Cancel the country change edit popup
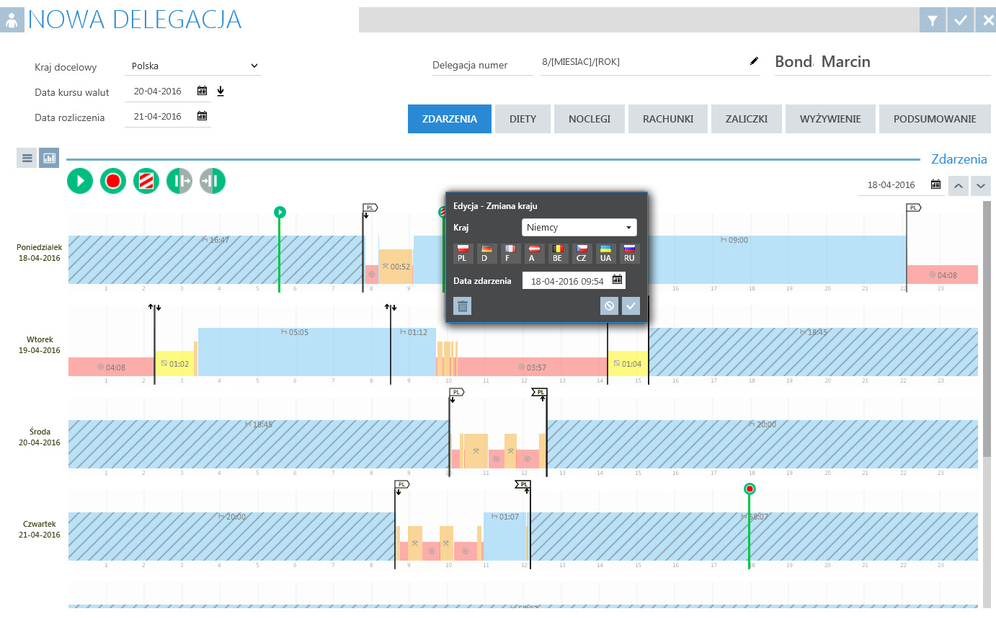The width and height of the screenshot is (996, 619). [x=610, y=306]
